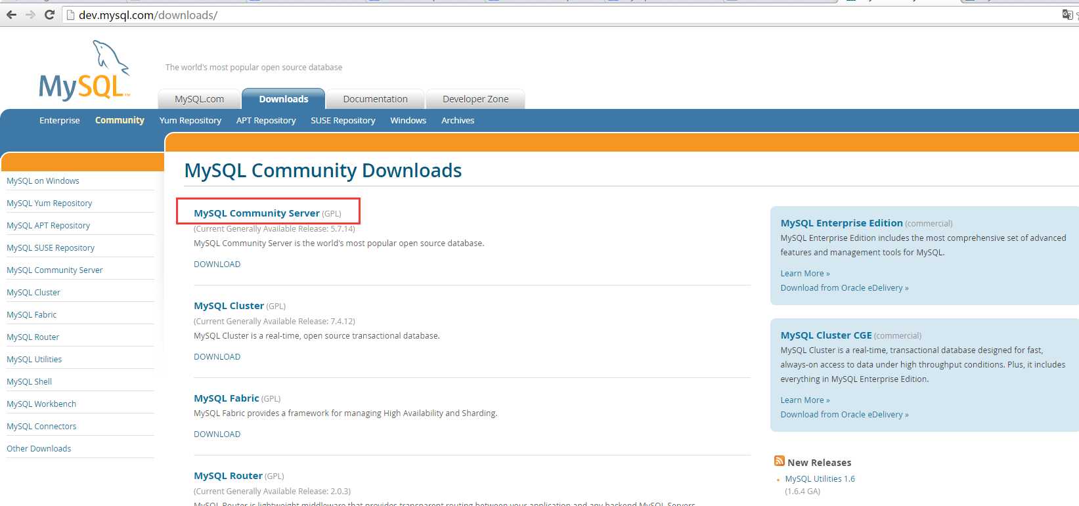
Task: Open Other Downloads in the sidebar
Action: point(39,448)
